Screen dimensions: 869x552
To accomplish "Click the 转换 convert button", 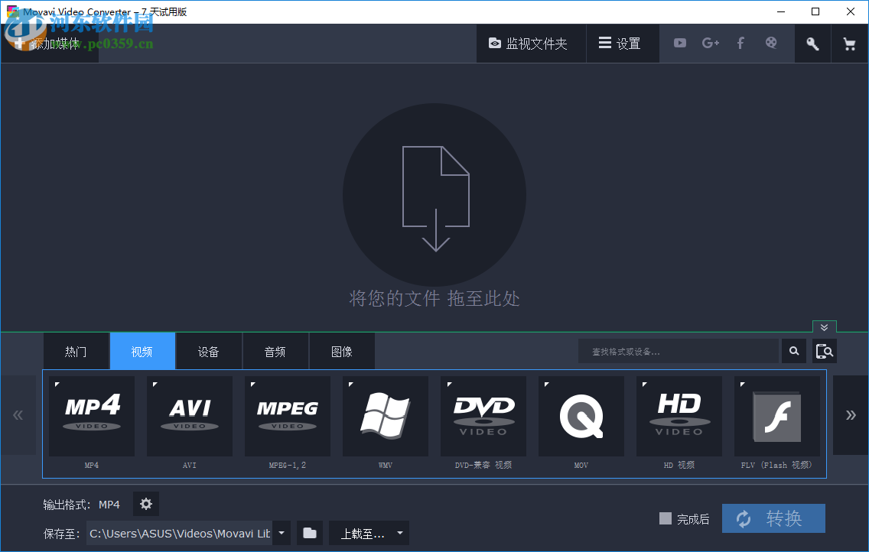I will [x=773, y=518].
